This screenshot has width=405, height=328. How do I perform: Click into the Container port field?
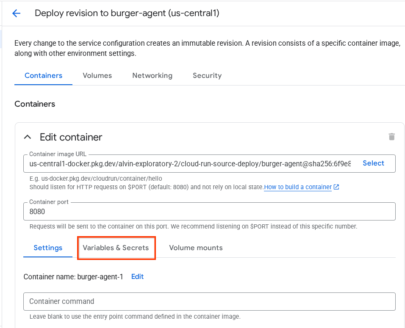[209, 211]
